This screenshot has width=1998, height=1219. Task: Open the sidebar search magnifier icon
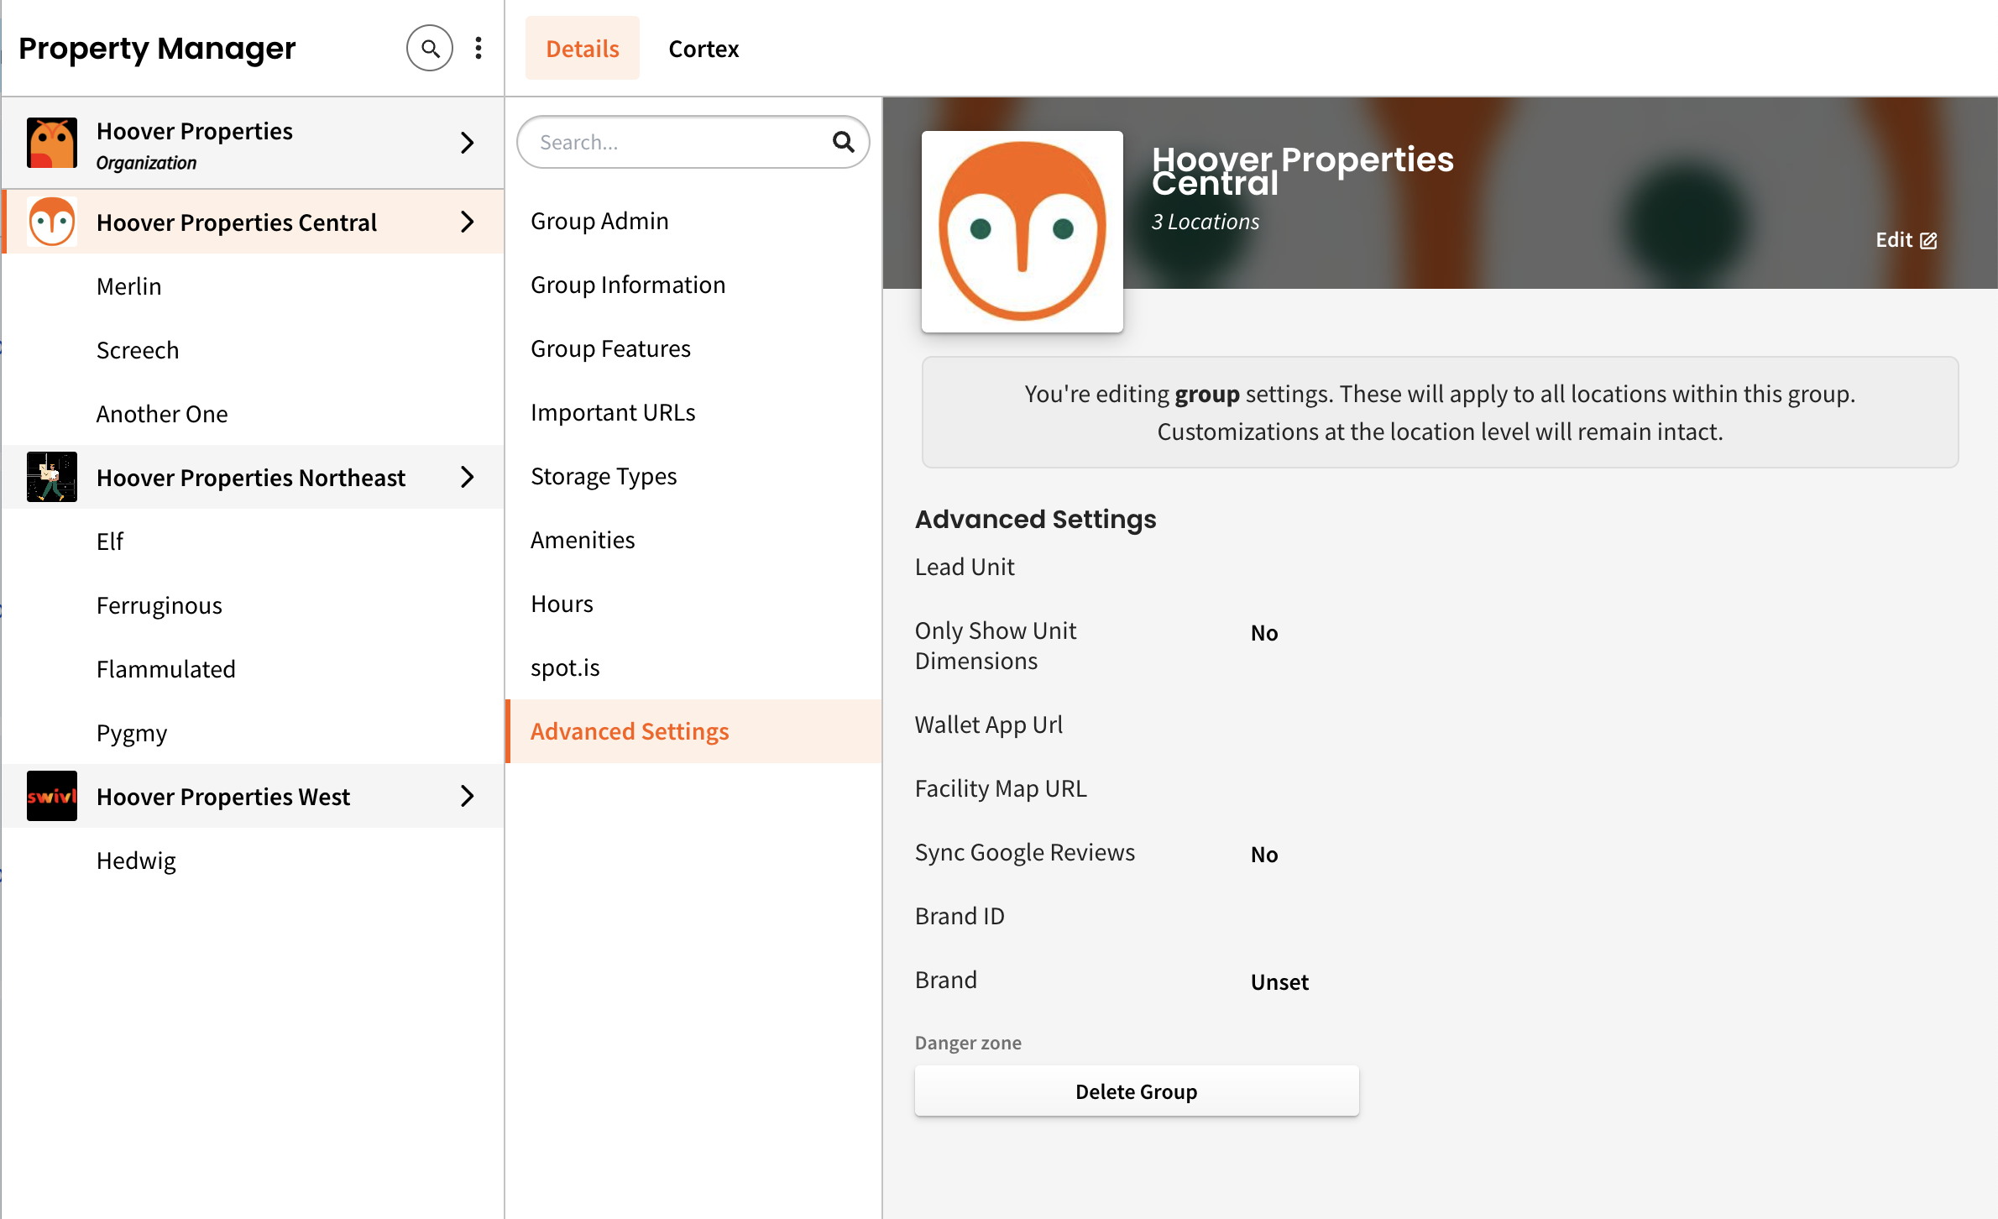(430, 49)
